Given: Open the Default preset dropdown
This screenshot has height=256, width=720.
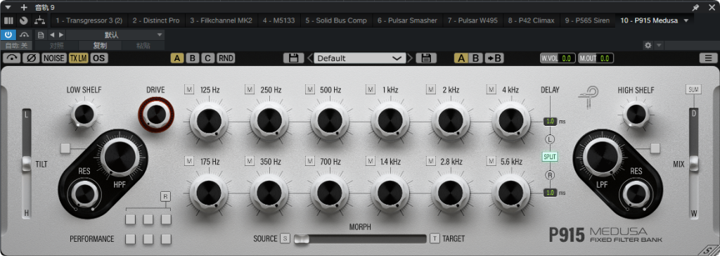Looking at the screenshot, I should coord(359,58).
